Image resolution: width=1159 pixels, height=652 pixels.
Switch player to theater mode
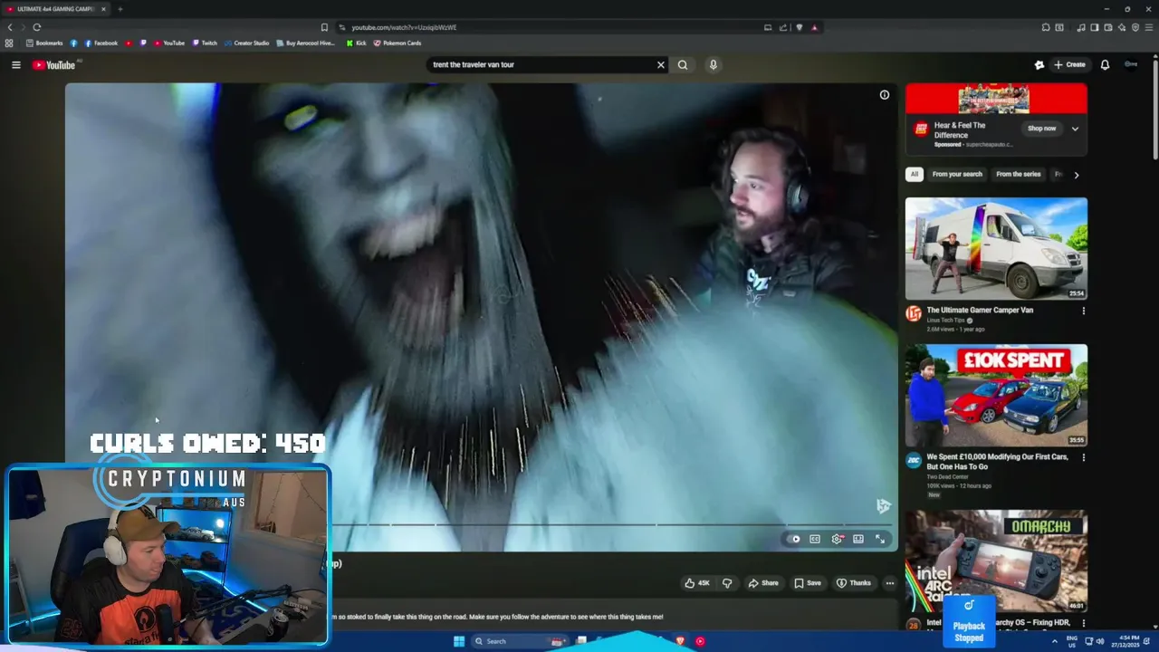coord(858,539)
